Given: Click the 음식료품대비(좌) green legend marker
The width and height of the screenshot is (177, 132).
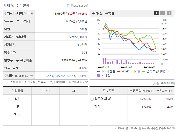Looking at the screenshot, I should click(x=143, y=71).
